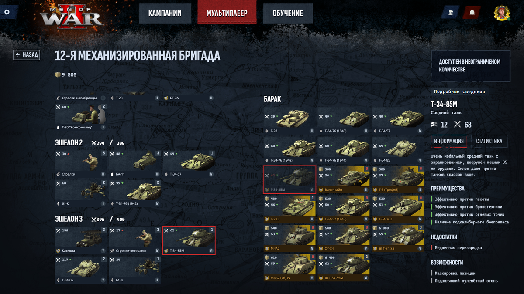Pick the М4А2 (76) W tank card
Screen dimensions: 524x294
pos(290,268)
